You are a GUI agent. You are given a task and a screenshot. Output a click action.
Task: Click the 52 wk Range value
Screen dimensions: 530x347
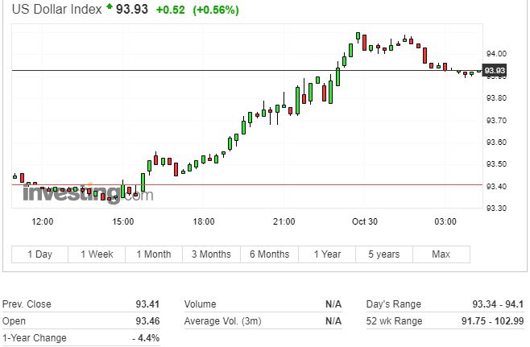(x=499, y=321)
